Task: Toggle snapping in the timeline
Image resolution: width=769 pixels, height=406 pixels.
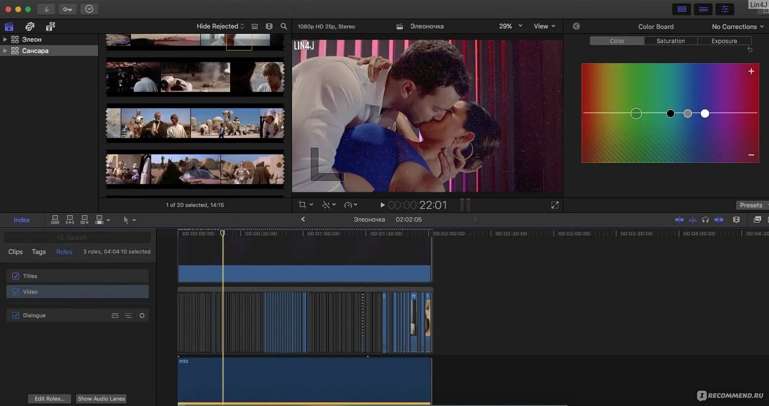Action: pyautogui.click(x=719, y=220)
